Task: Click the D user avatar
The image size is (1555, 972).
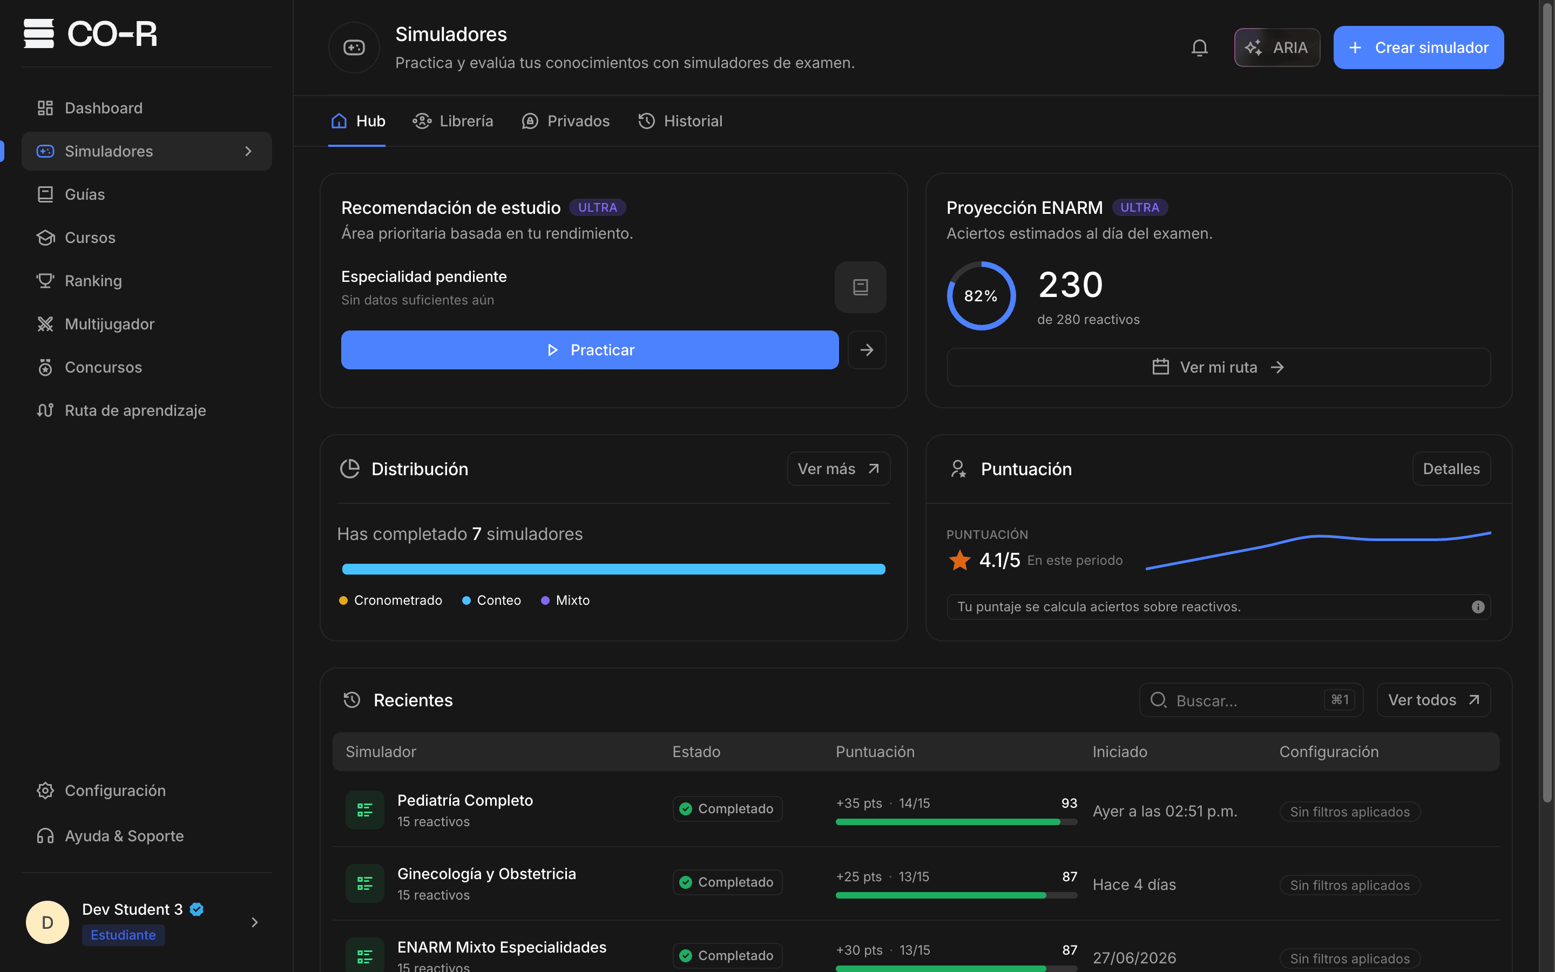Action: [x=48, y=922]
